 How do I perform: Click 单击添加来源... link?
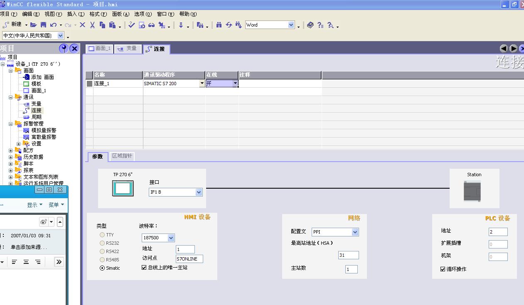[29, 247]
